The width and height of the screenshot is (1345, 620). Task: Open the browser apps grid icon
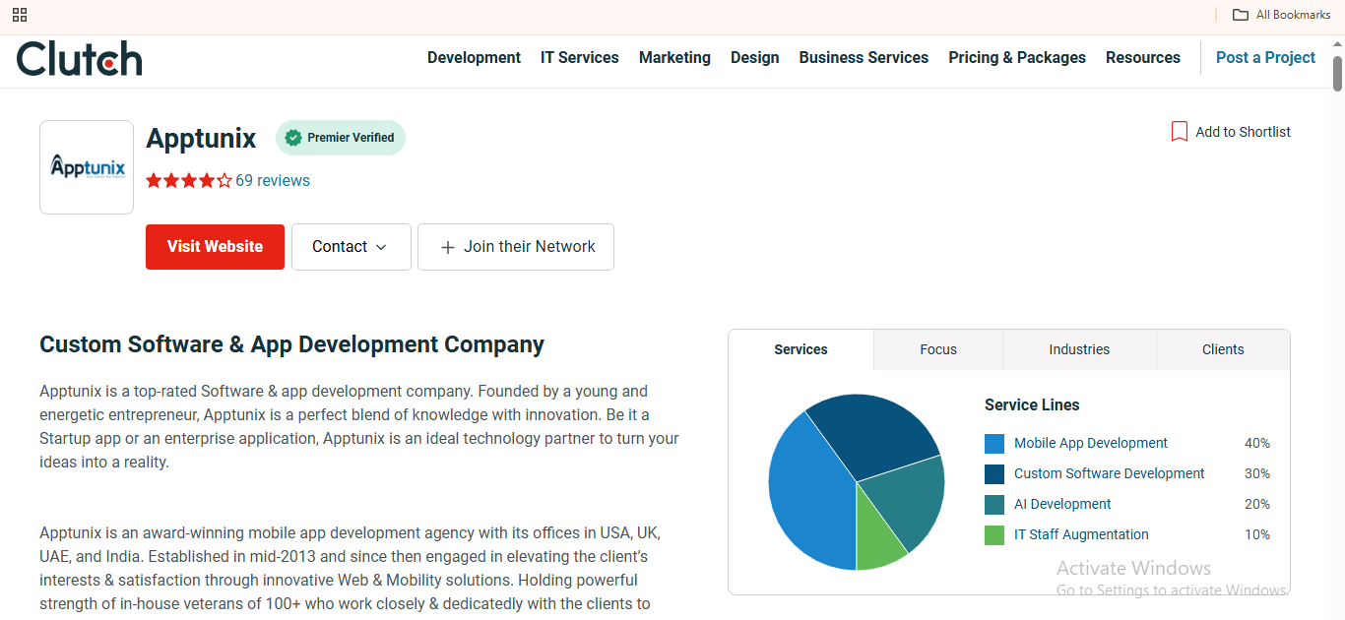20,15
